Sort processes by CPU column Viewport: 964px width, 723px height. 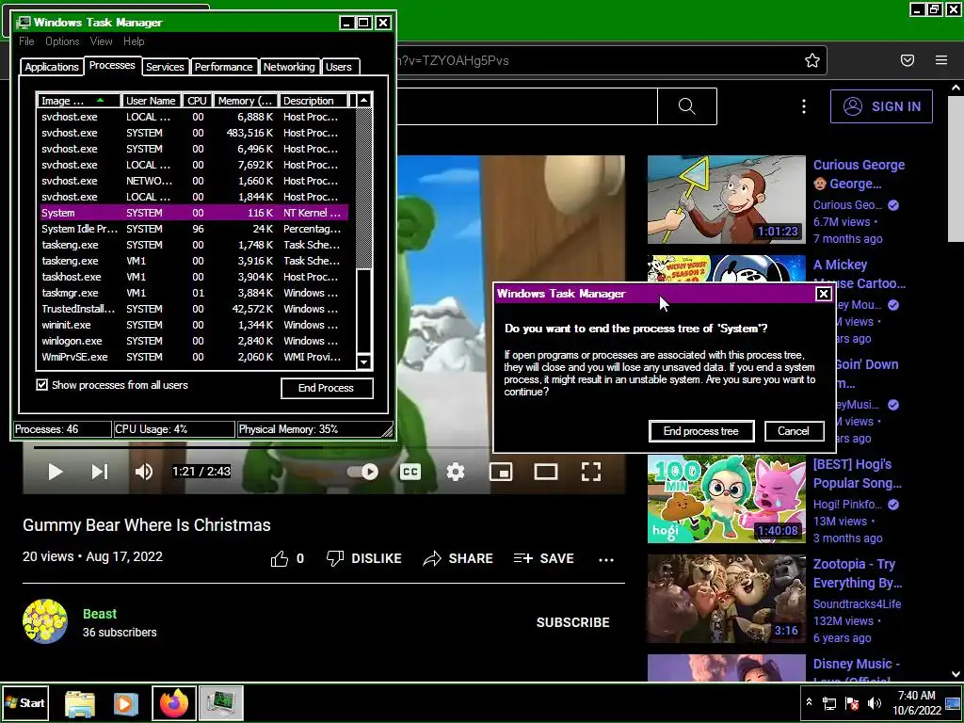coord(198,101)
